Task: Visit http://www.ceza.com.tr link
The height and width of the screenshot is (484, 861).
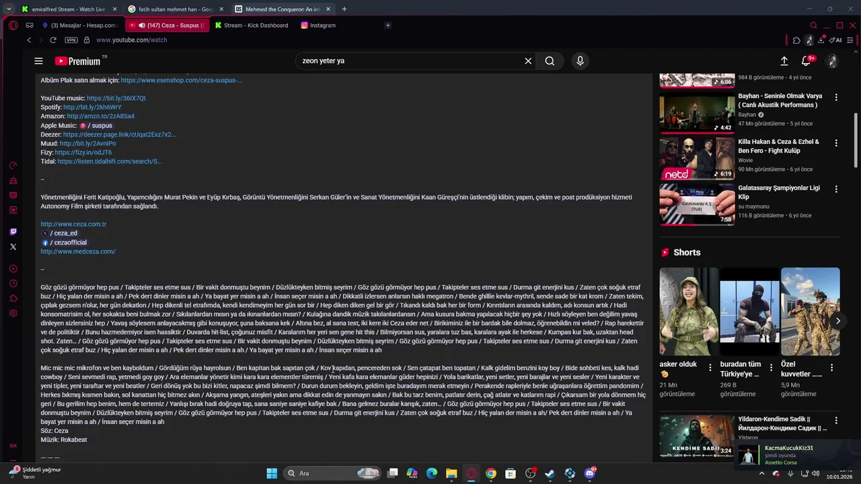Action: coord(73,225)
